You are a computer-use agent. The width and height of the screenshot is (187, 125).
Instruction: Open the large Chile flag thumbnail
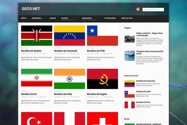tap(103, 36)
